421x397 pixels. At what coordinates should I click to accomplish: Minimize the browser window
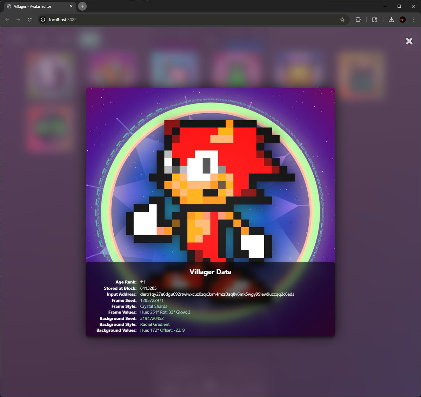click(x=385, y=6)
